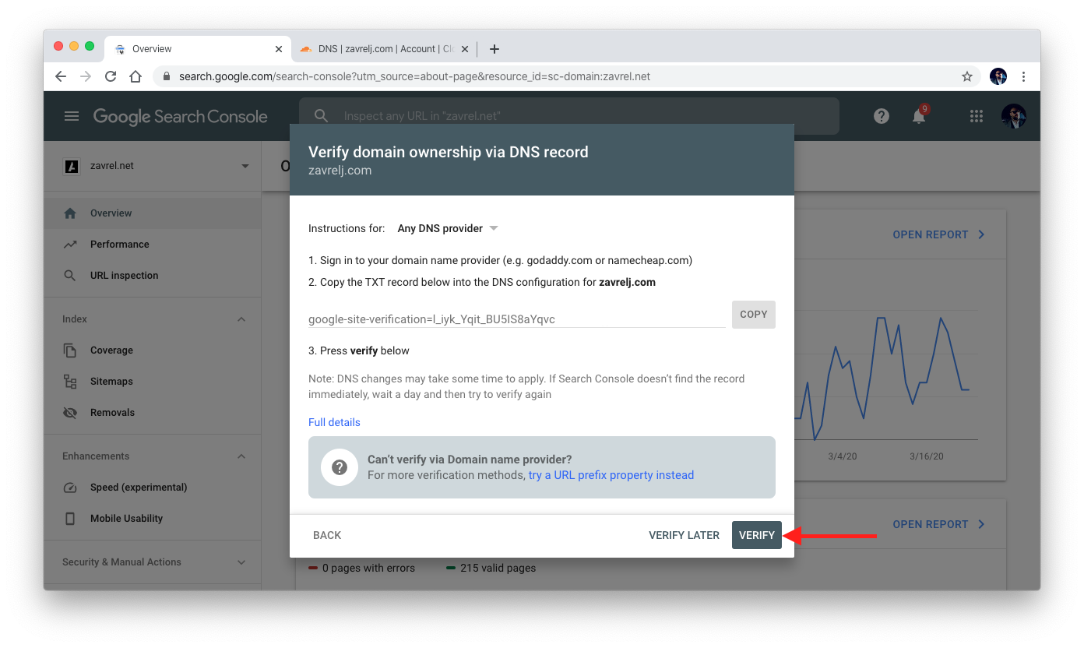This screenshot has width=1084, height=648.
Task: Expand Security & Manual Actions section
Action: click(x=241, y=562)
